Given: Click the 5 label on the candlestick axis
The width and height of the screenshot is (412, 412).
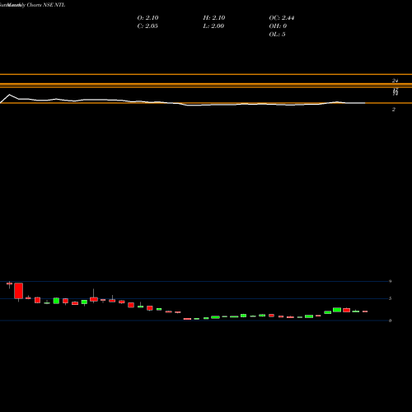Looking at the screenshot, I should [390, 298].
